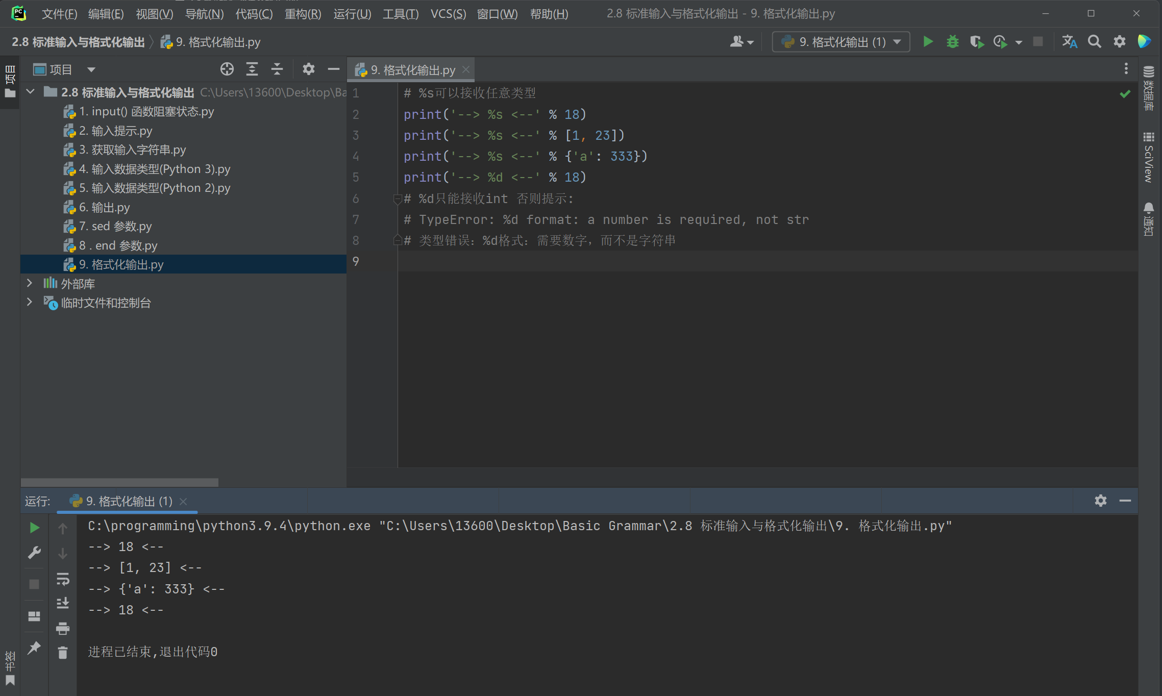Run the script with green Run button
1162x696 pixels.
(x=928, y=42)
